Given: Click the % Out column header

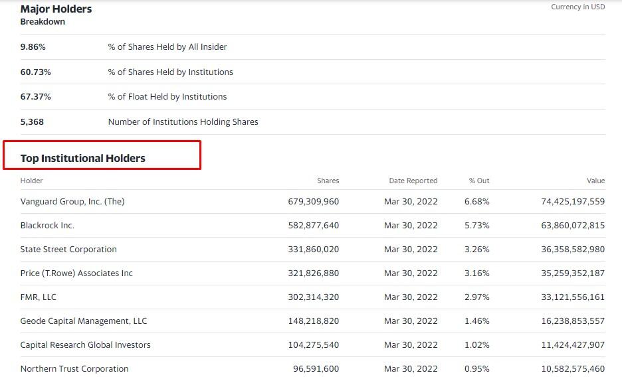Looking at the screenshot, I should pyautogui.click(x=479, y=181).
